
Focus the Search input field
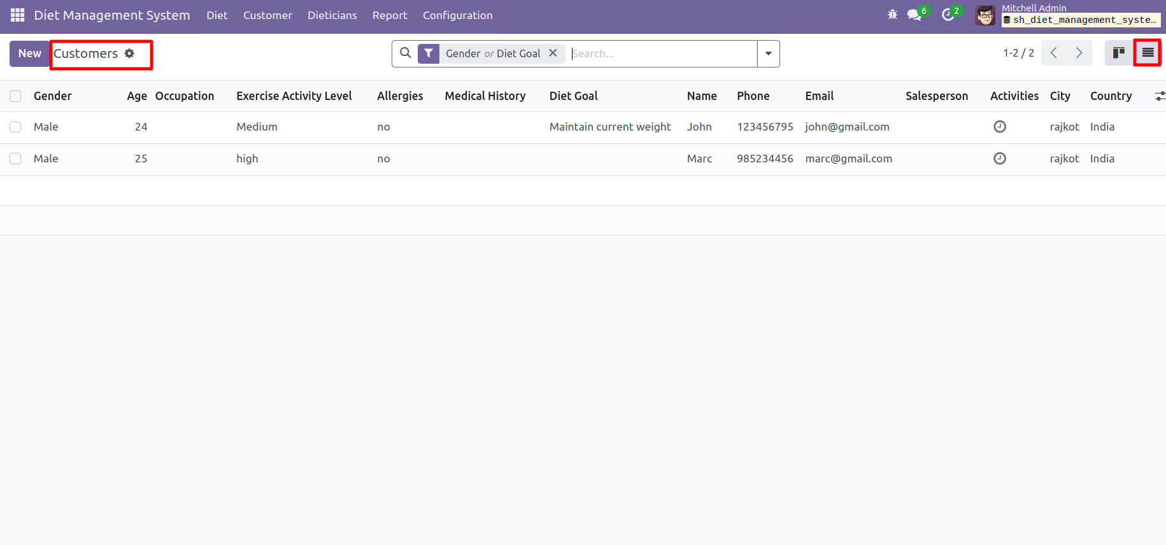[662, 53]
